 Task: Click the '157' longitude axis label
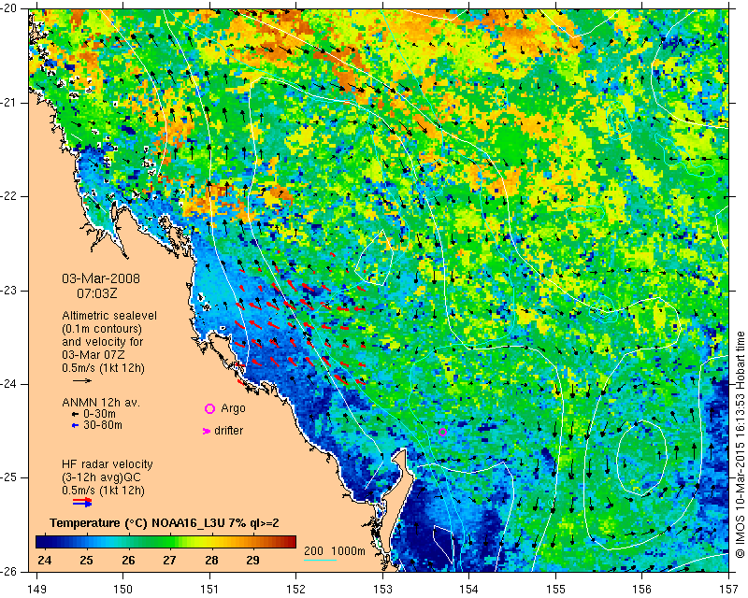coord(728,590)
